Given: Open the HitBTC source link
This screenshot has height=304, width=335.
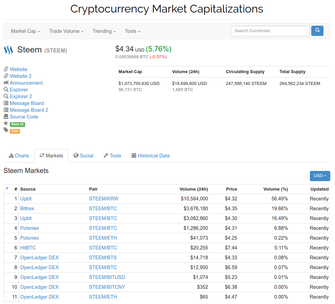Looking at the screenshot, I should tap(28, 248).
